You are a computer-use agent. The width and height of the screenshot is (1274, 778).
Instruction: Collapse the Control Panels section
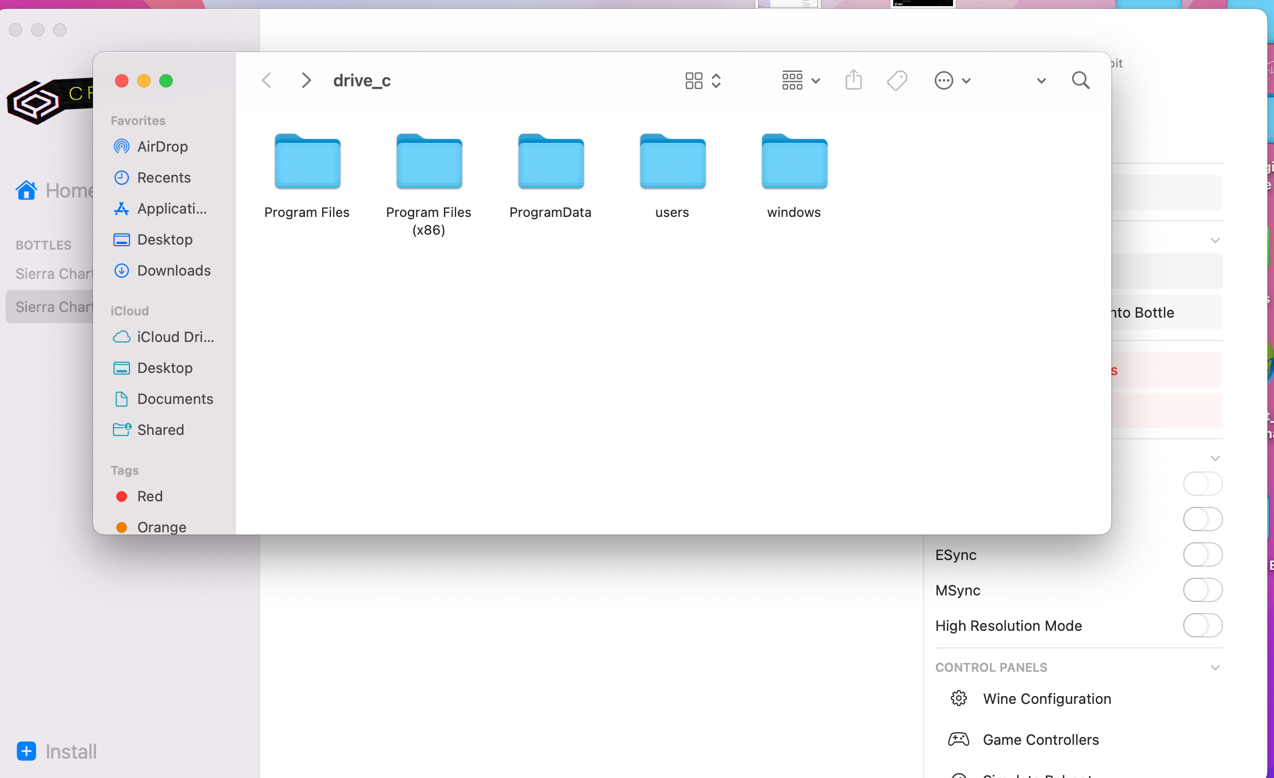click(1215, 667)
